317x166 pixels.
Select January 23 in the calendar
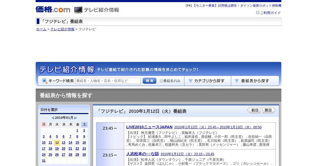tap(84, 149)
